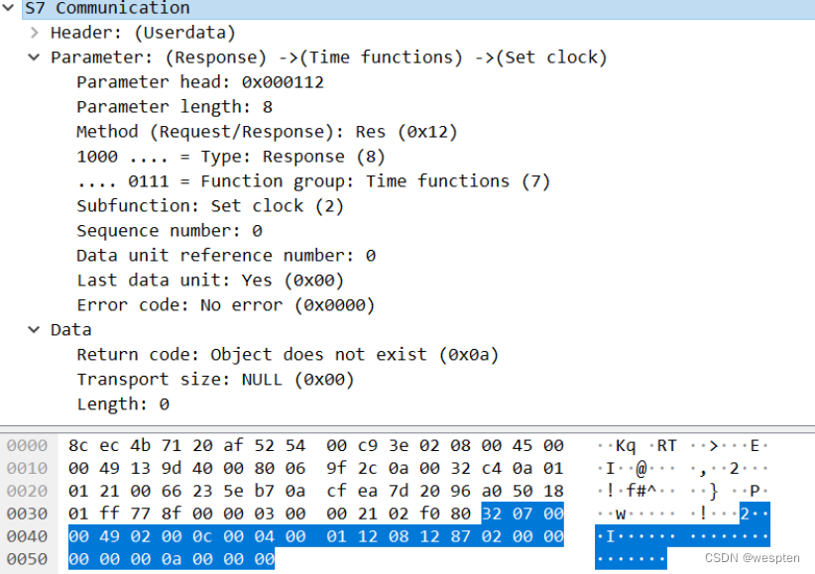This screenshot has width=815, height=574.
Task: Click hex offset 0040 highlighted bytes row
Action: (315, 536)
